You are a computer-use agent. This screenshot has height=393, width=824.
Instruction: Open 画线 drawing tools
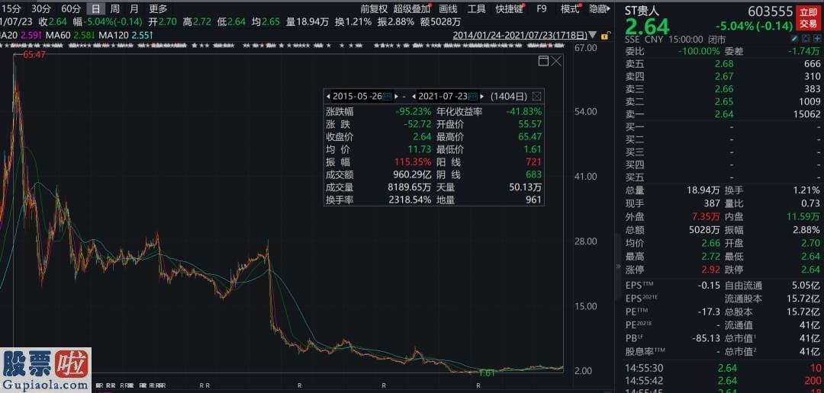(449, 8)
